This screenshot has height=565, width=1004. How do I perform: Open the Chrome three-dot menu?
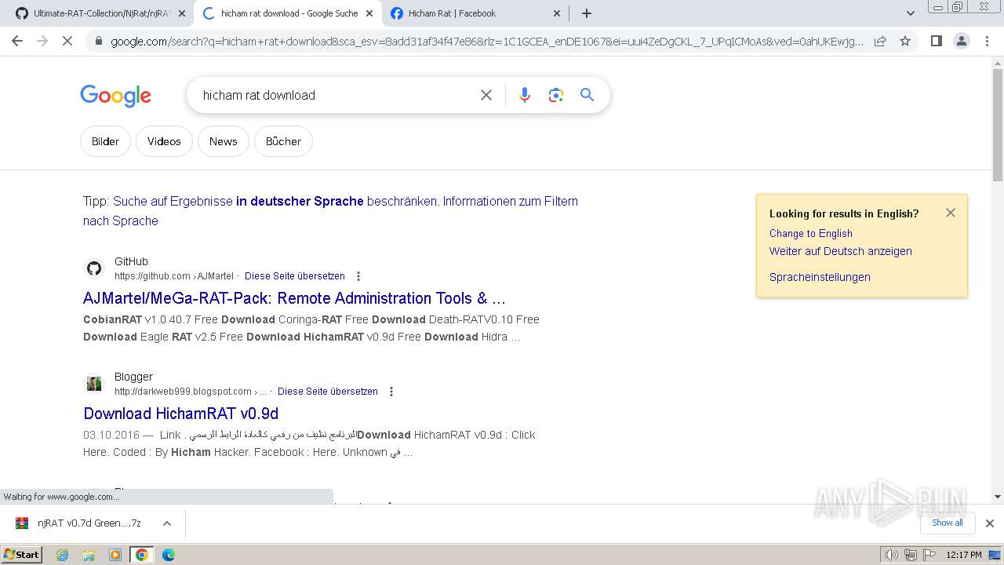coord(988,41)
